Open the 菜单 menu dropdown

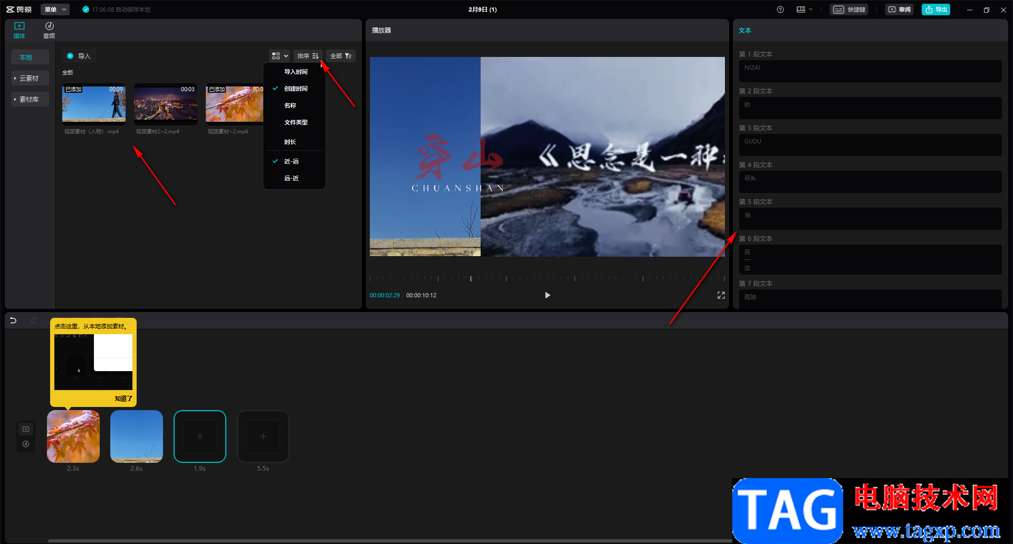click(55, 9)
